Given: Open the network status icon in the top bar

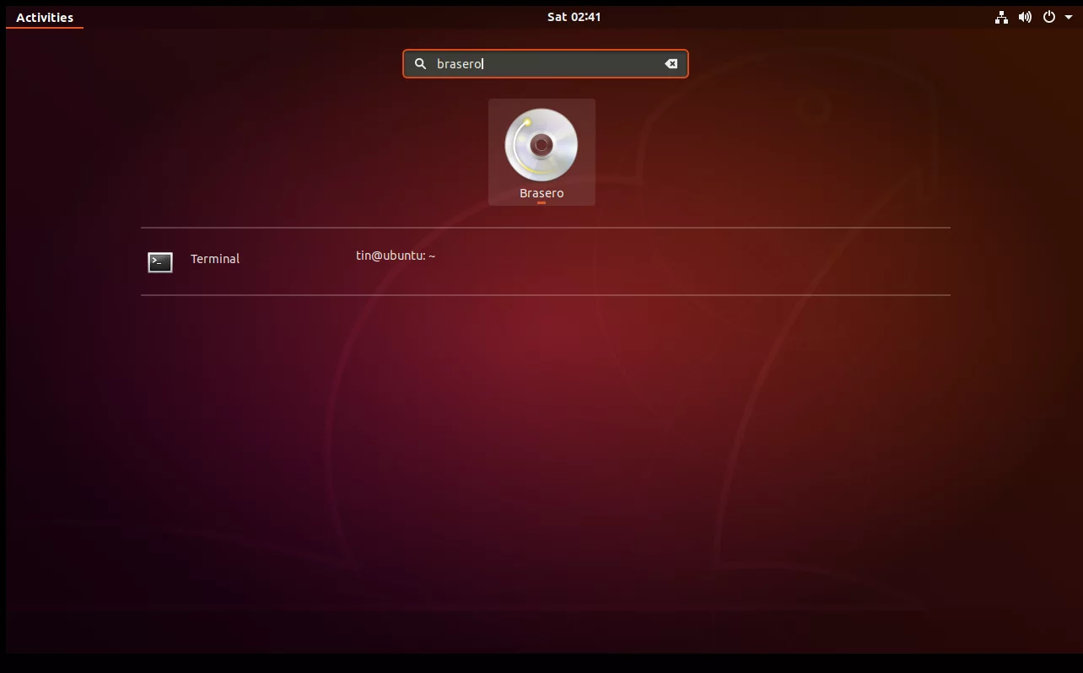Looking at the screenshot, I should point(1001,17).
